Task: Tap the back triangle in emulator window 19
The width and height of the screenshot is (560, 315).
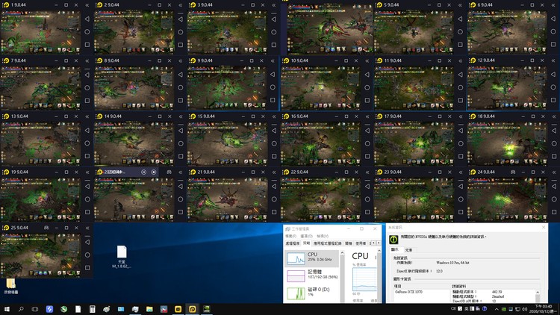Action: 87,186
